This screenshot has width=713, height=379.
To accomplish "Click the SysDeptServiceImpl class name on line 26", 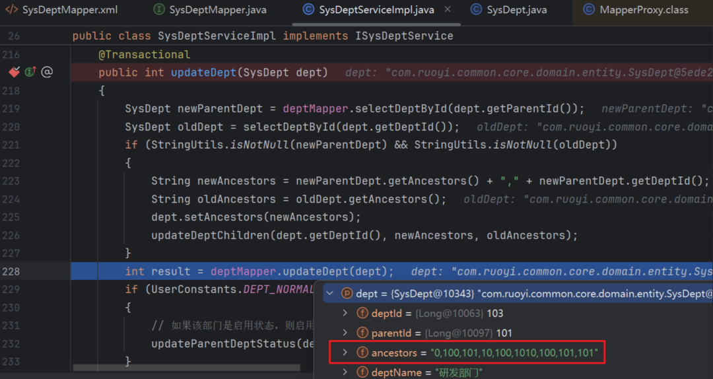I will click(x=217, y=36).
